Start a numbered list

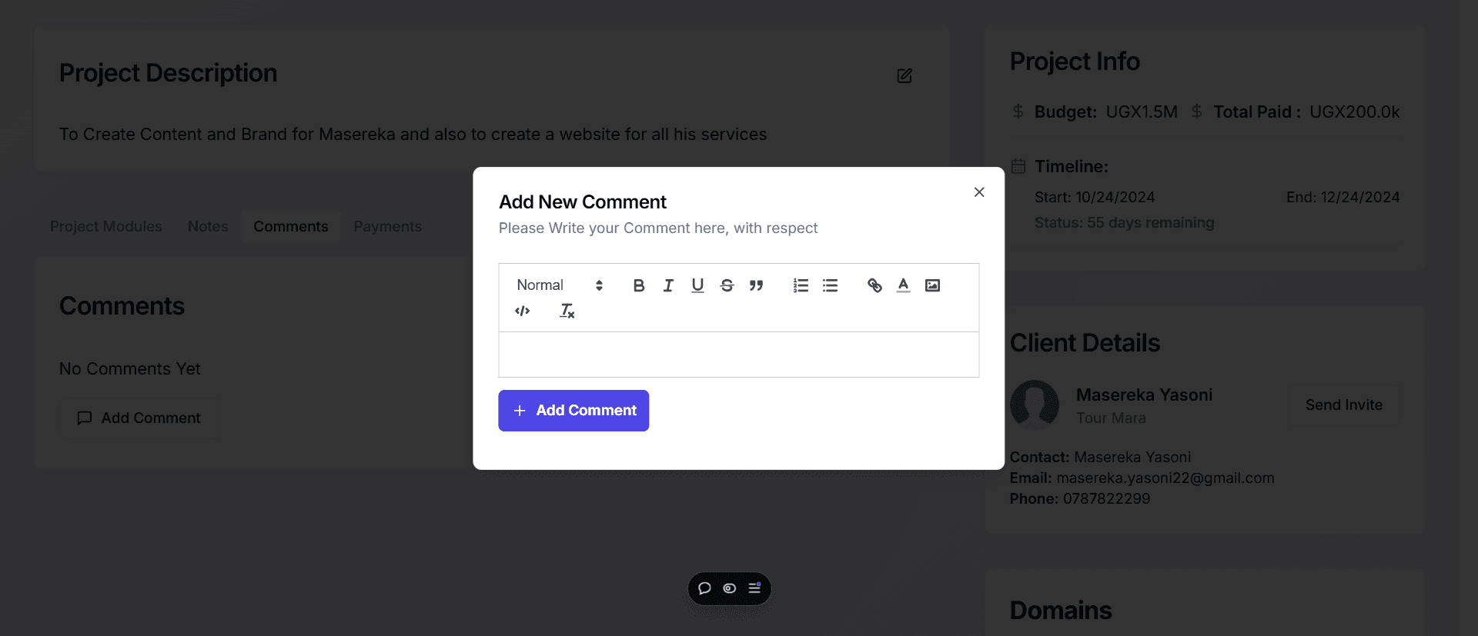[x=801, y=285]
